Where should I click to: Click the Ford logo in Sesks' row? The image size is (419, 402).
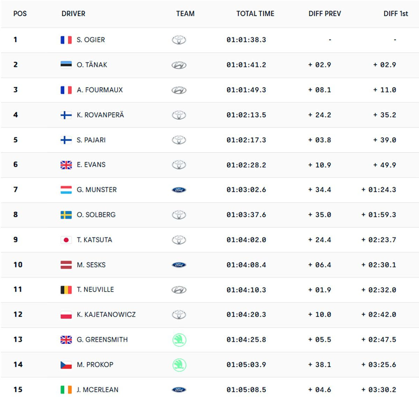(x=179, y=265)
